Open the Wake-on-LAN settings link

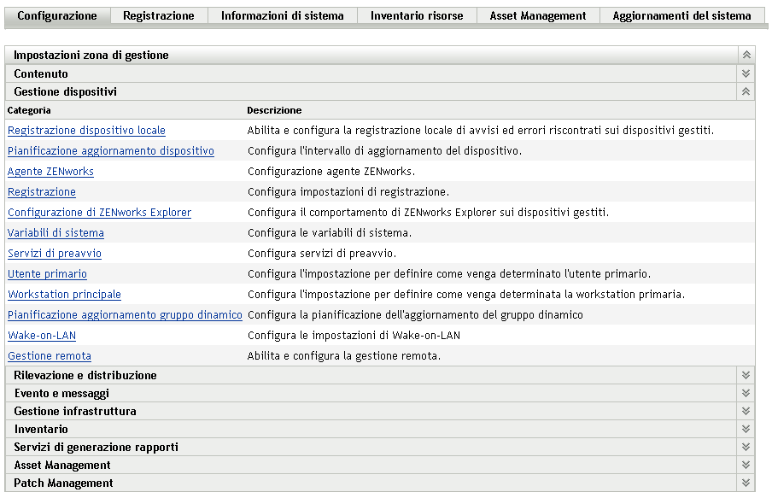[42, 336]
